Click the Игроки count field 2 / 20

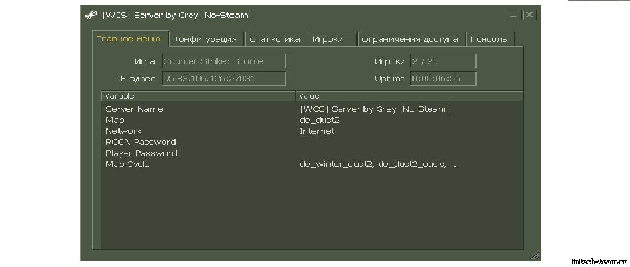[443, 61]
